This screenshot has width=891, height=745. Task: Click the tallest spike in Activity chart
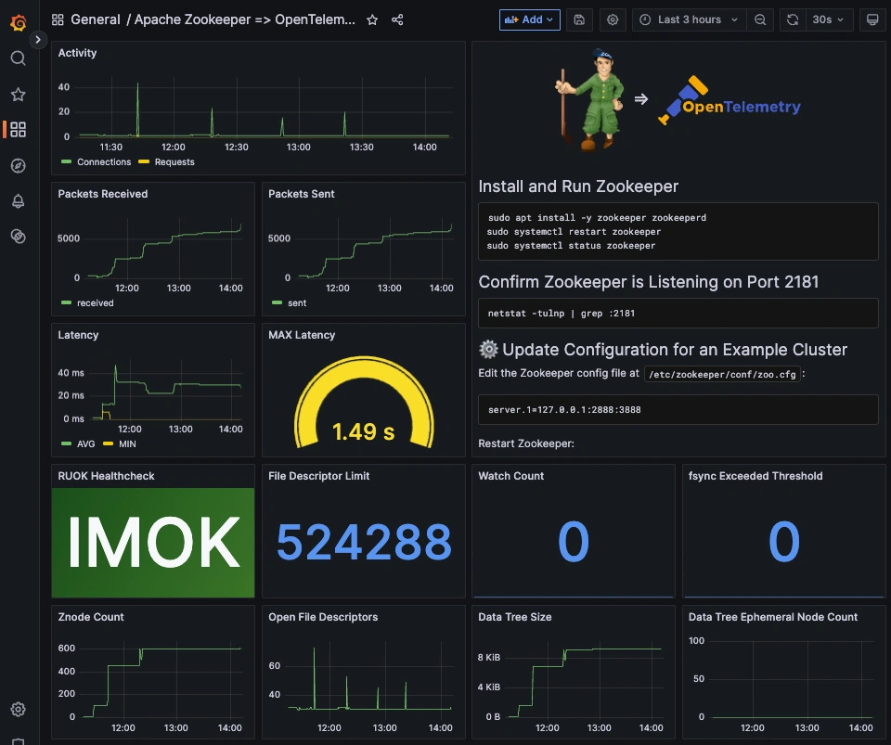click(137, 109)
